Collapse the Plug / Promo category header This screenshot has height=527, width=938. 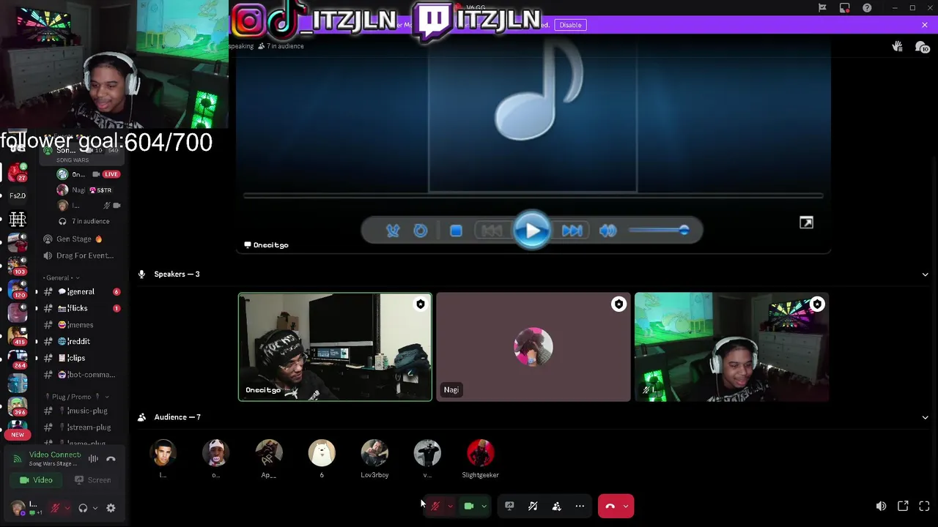(x=75, y=397)
